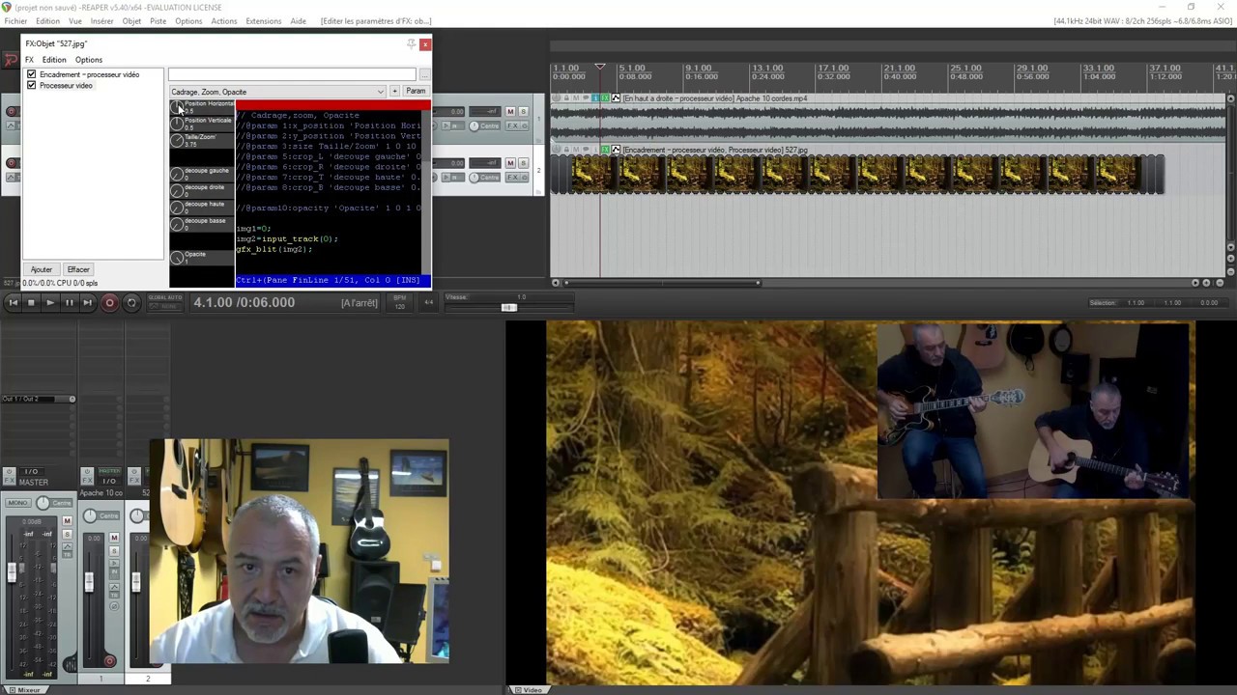The width and height of the screenshot is (1237, 695).
Task: Open the Fichier menu
Action: [x=15, y=21]
